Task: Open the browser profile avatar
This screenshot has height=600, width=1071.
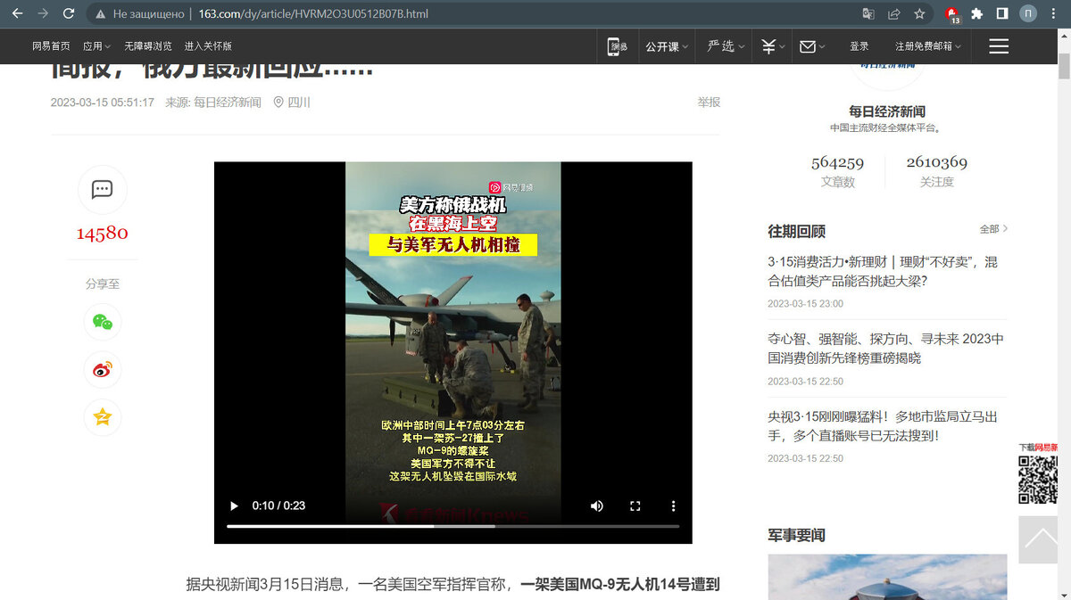Action: (1028, 14)
